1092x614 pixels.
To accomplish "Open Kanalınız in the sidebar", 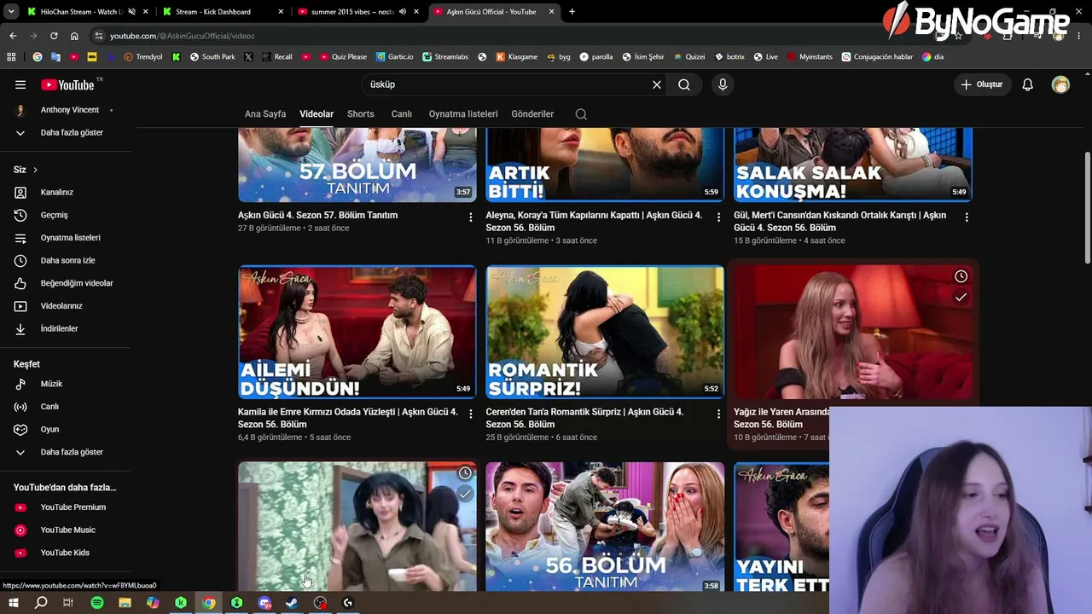I will pyautogui.click(x=67, y=192).
